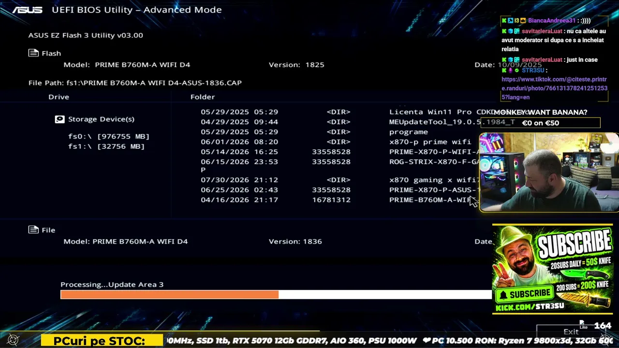Click the ASUS logo in the header
The image size is (619, 348).
pos(28,10)
